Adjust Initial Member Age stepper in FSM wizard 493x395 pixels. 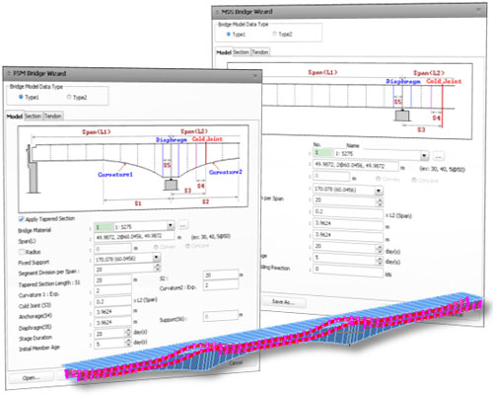click(x=128, y=343)
